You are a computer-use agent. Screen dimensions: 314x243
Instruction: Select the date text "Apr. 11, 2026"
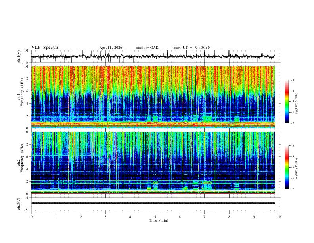tap(111, 48)
